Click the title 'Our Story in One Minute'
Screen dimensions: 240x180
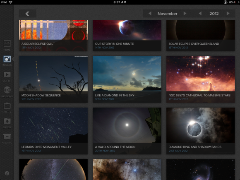point(114,44)
